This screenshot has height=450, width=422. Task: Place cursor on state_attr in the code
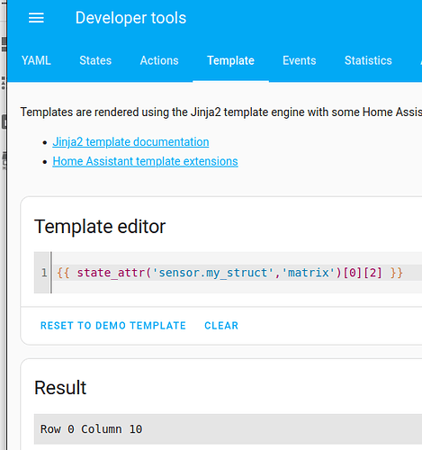coord(111,273)
